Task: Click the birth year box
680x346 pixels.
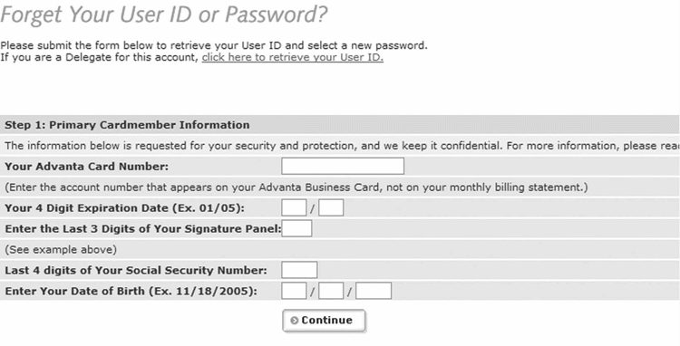Action: click(x=374, y=291)
